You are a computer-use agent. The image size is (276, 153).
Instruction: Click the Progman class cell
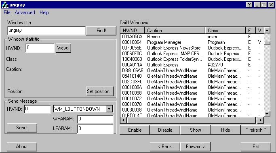(216, 42)
